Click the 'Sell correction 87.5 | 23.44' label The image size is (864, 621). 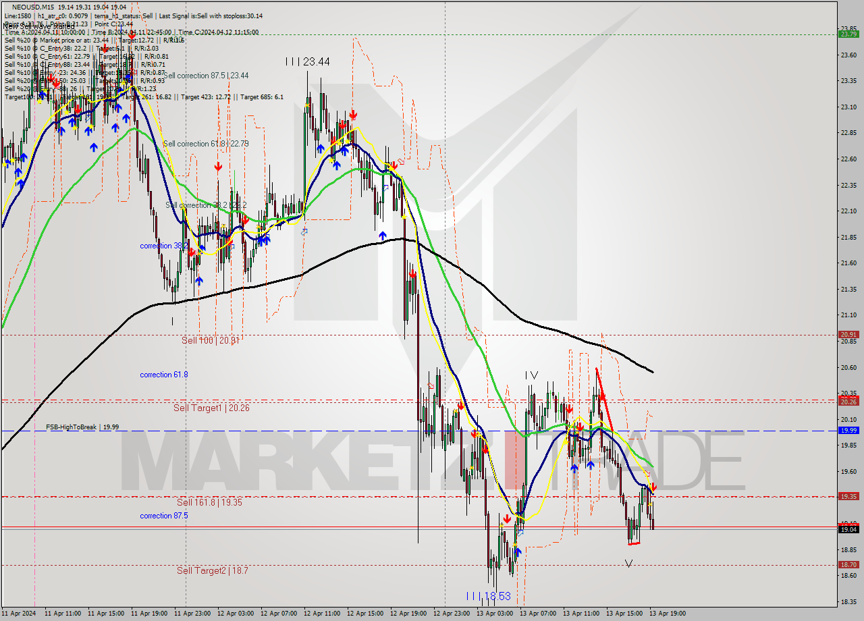point(207,76)
